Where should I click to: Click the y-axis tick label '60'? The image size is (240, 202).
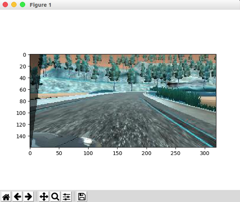pos(23,90)
